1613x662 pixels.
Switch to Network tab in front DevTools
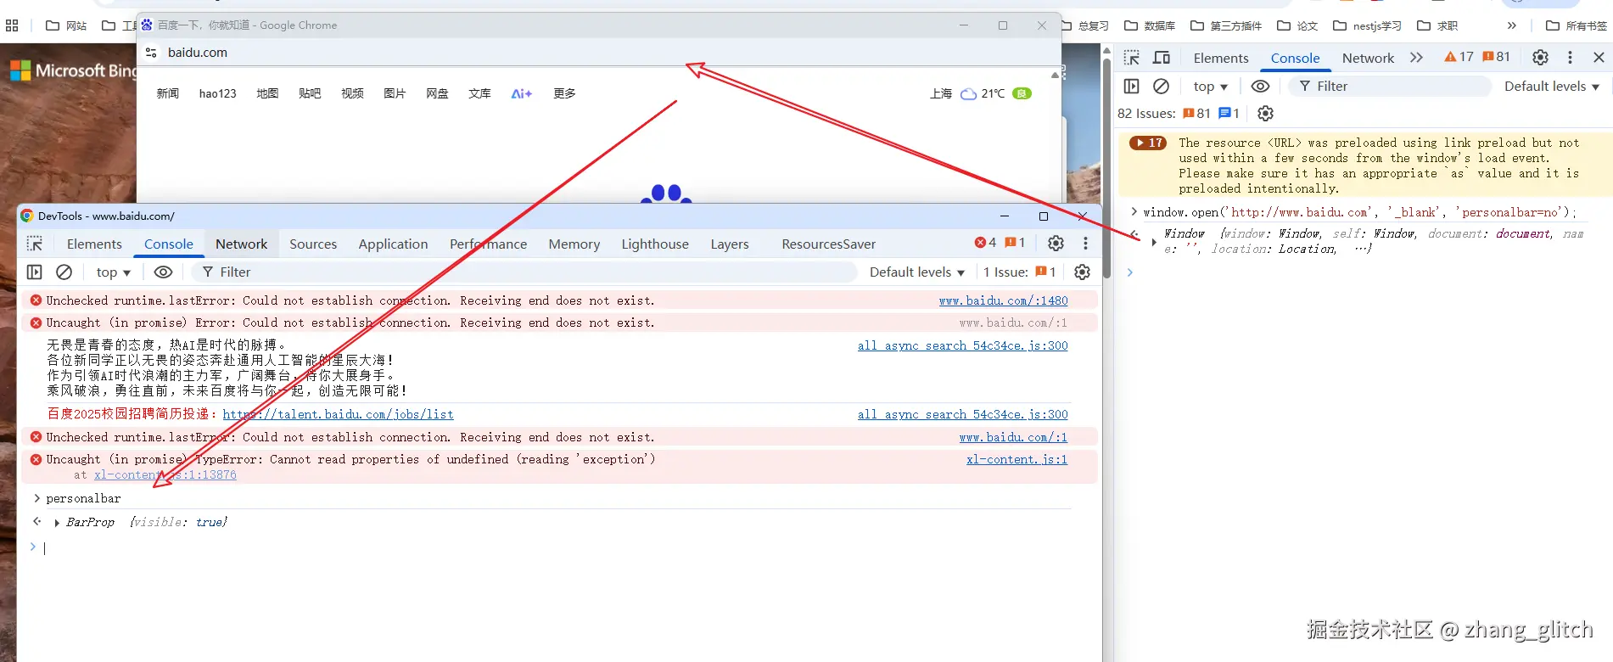(x=241, y=244)
